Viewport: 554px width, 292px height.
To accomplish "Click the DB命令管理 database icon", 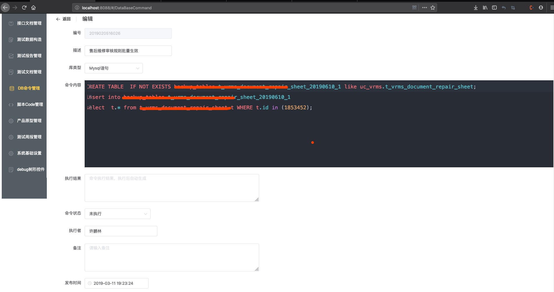I will [12, 88].
